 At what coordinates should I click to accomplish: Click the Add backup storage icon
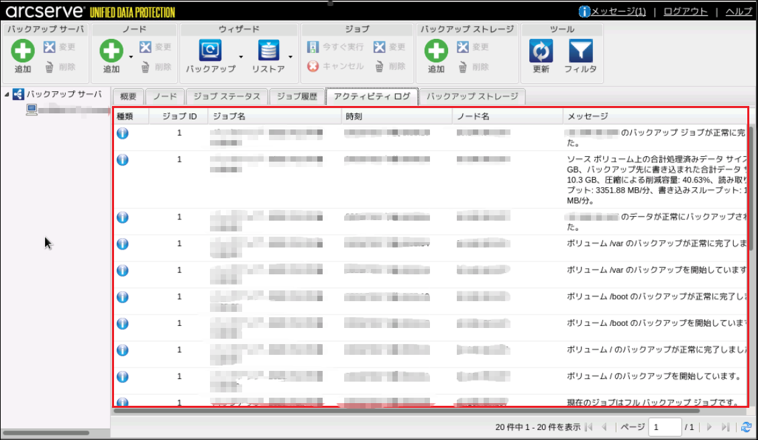[436, 51]
